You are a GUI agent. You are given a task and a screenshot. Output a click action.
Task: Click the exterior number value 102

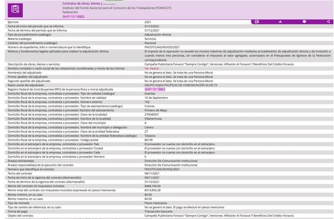point(147,102)
